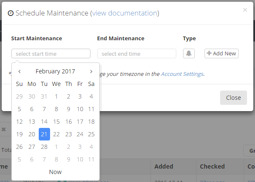This screenshot has width=255, height=182.
Task: Click the Close button
Action: point(234,98)
